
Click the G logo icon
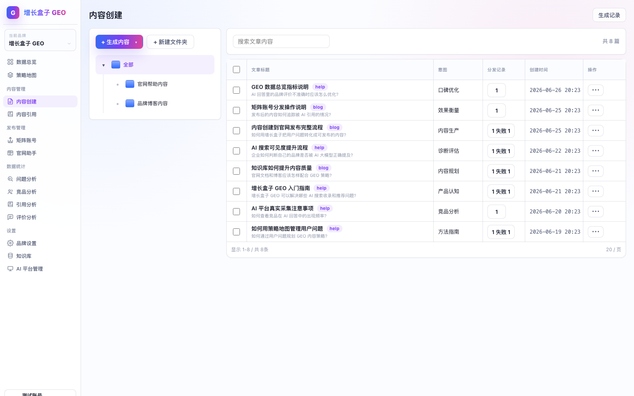(13, 13)
